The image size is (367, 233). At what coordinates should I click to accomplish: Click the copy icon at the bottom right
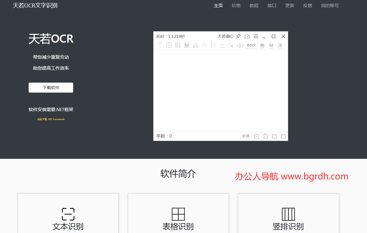pyautogui.click(x=283, y=136)
